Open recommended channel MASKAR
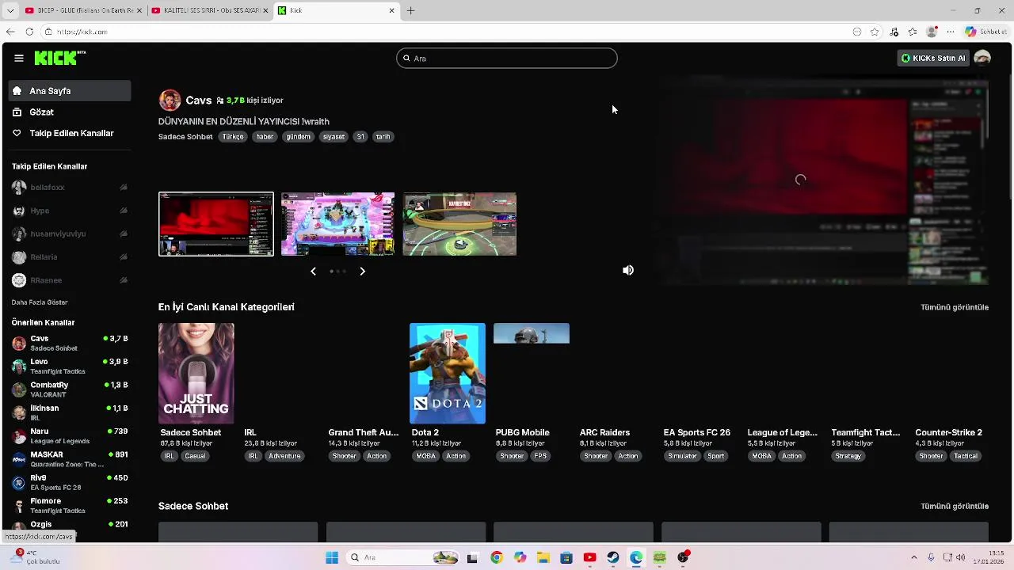 pyautogui.click(x=70, y=459)
